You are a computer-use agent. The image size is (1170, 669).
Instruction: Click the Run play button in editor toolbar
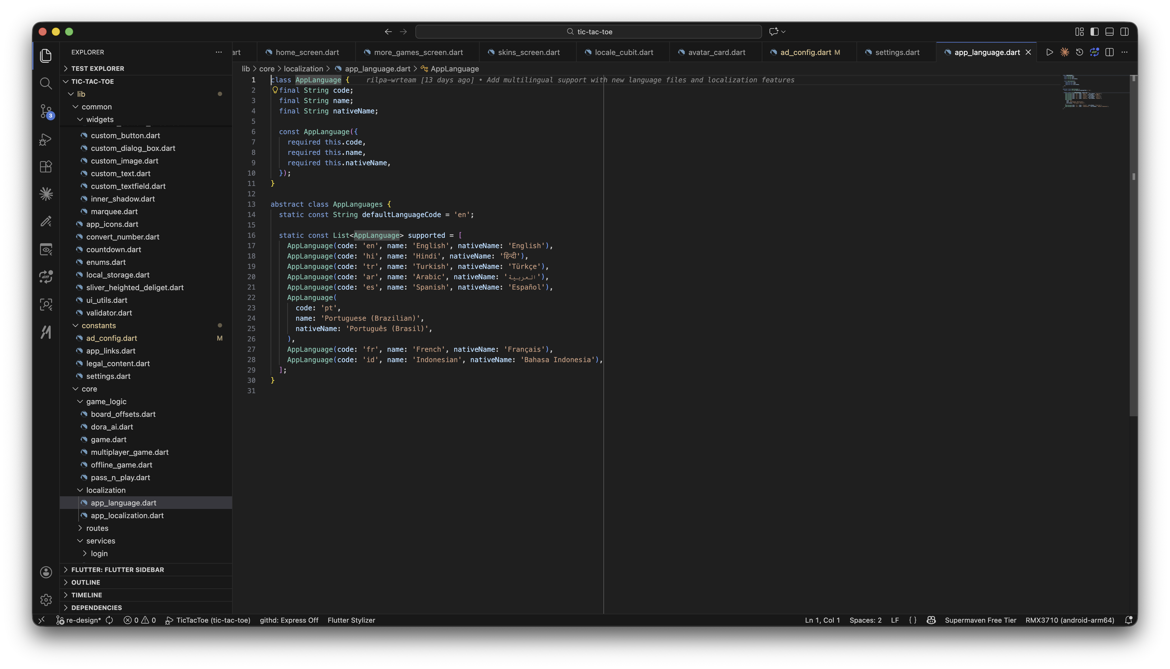pyautogui.click(x=1050, y=52)
